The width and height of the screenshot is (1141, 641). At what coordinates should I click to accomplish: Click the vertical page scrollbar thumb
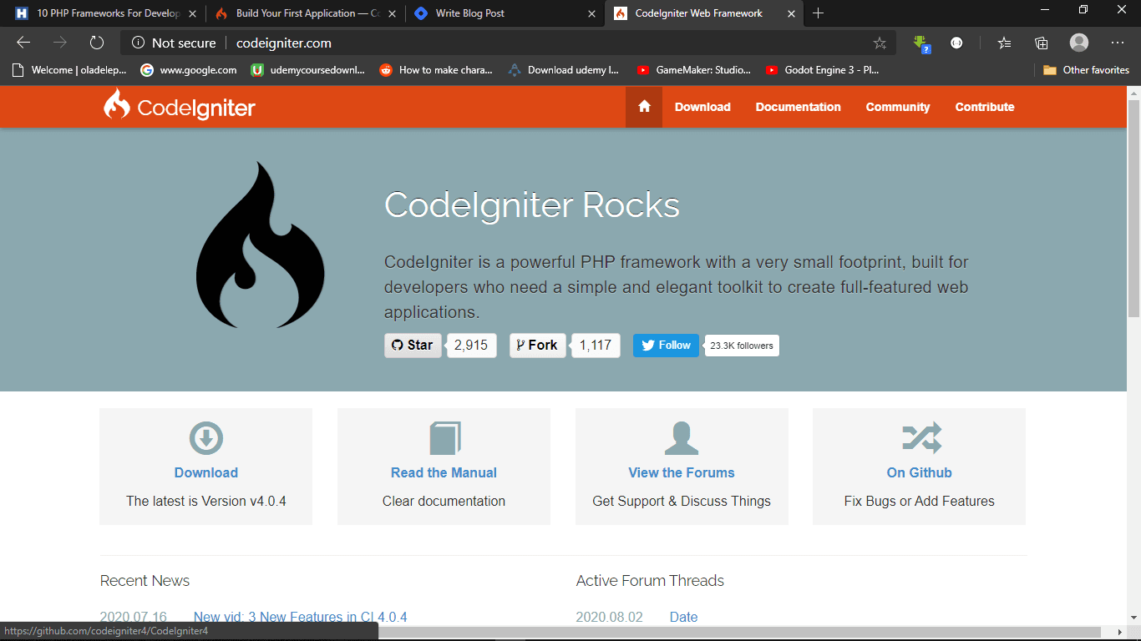[1133, 209]
